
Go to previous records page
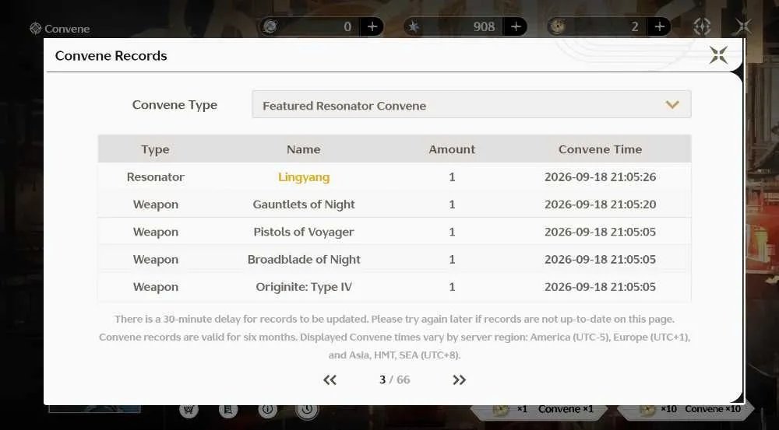click(x=330, y=380)
